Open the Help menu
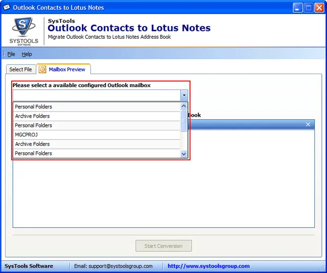This screenshot has height=273, width=327. (x=26, y=54)
